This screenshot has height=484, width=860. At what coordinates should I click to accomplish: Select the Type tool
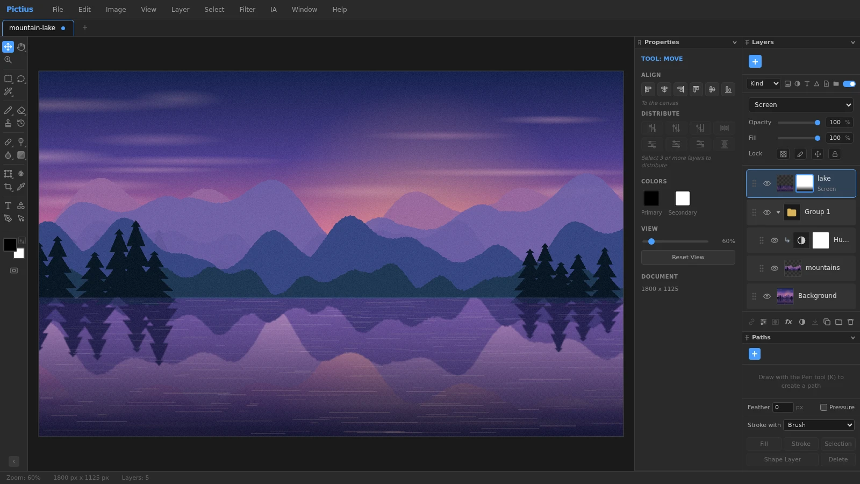click(8, 205)
